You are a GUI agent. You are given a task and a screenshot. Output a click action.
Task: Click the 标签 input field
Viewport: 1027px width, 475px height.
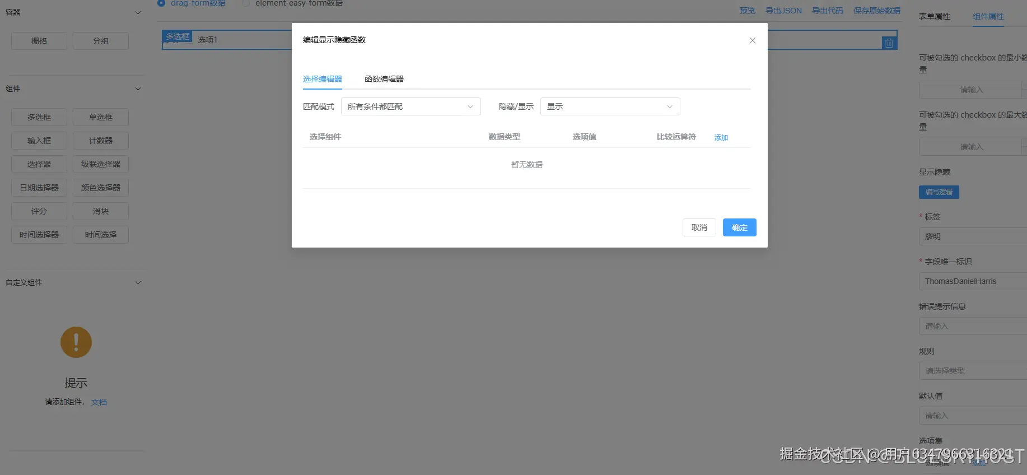pyautogui.click(x=973, y=236)
